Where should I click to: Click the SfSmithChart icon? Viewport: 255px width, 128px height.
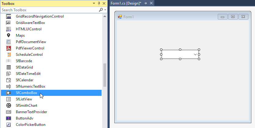[9, 106]
